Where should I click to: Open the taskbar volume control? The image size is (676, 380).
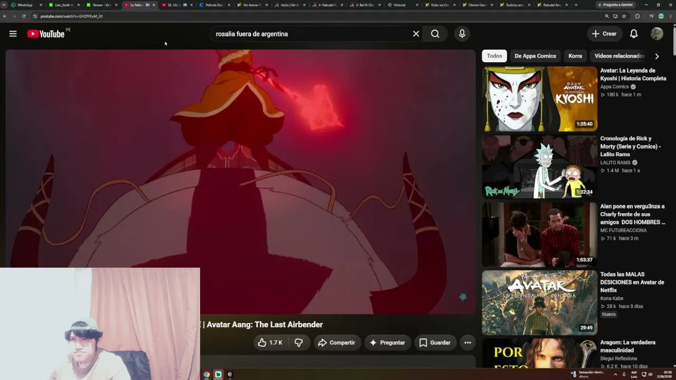(650, 374)
